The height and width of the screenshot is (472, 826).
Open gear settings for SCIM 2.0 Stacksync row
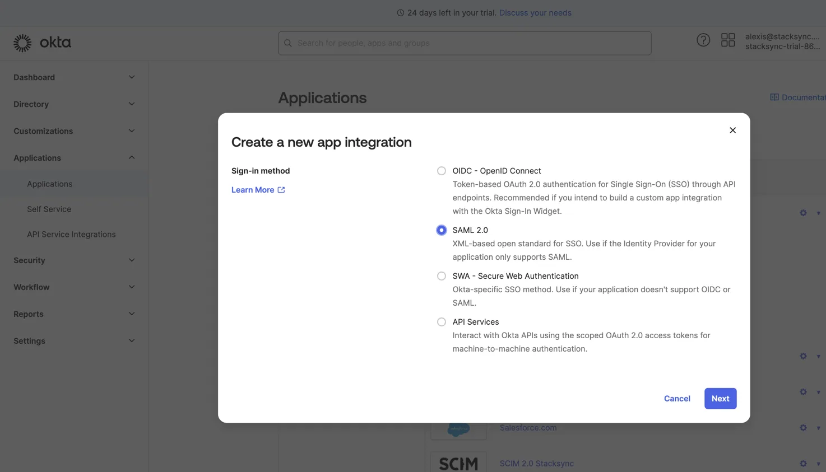tap(803, 464)
